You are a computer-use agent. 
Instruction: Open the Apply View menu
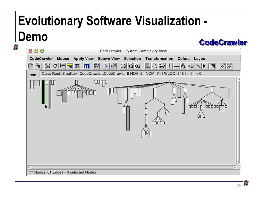(x=84, y=59)
